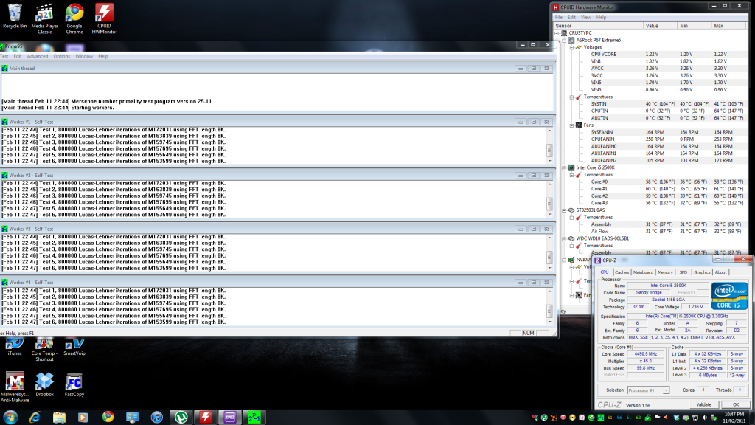Switch to CPU-Z About tab
The height and width of the screenshot is (425, 755).
pyautogui.click(x=721, y=272)
